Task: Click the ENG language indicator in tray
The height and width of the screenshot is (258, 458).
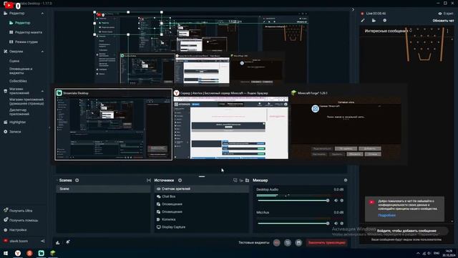Action: point(437,253)
